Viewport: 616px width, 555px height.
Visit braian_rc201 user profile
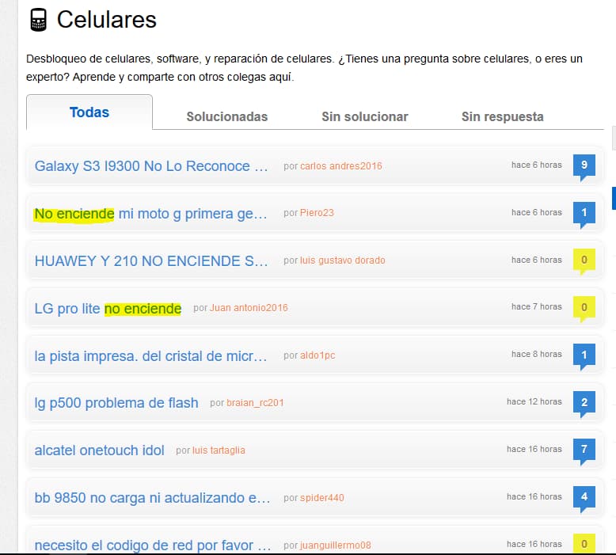point(256,403)
